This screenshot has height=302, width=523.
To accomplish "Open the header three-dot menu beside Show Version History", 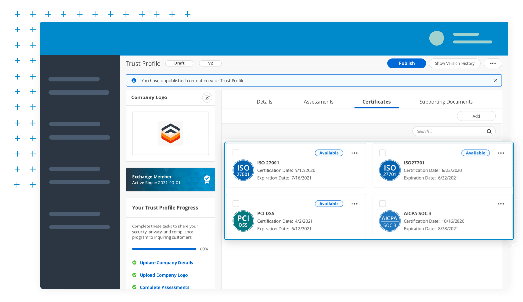I will coord(493,63).
